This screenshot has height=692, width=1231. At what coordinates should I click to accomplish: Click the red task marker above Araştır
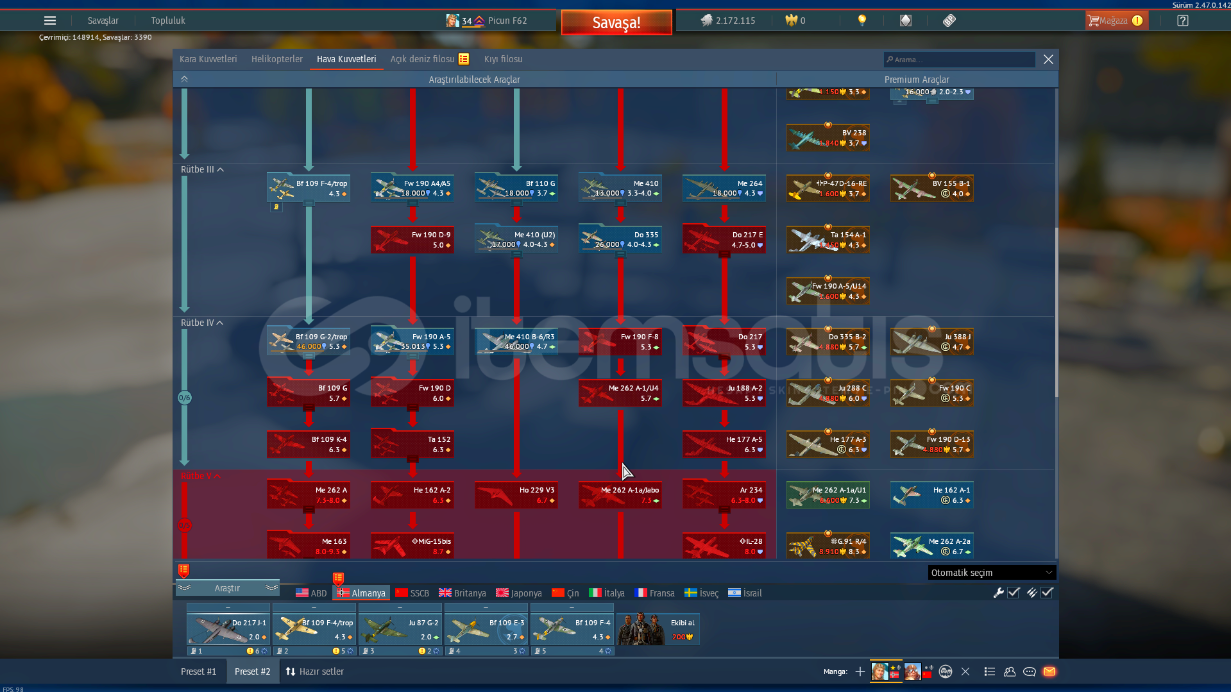click(183, 570)
